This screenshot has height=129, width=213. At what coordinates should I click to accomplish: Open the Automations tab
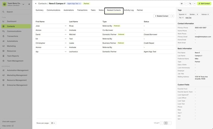(68, 10)
